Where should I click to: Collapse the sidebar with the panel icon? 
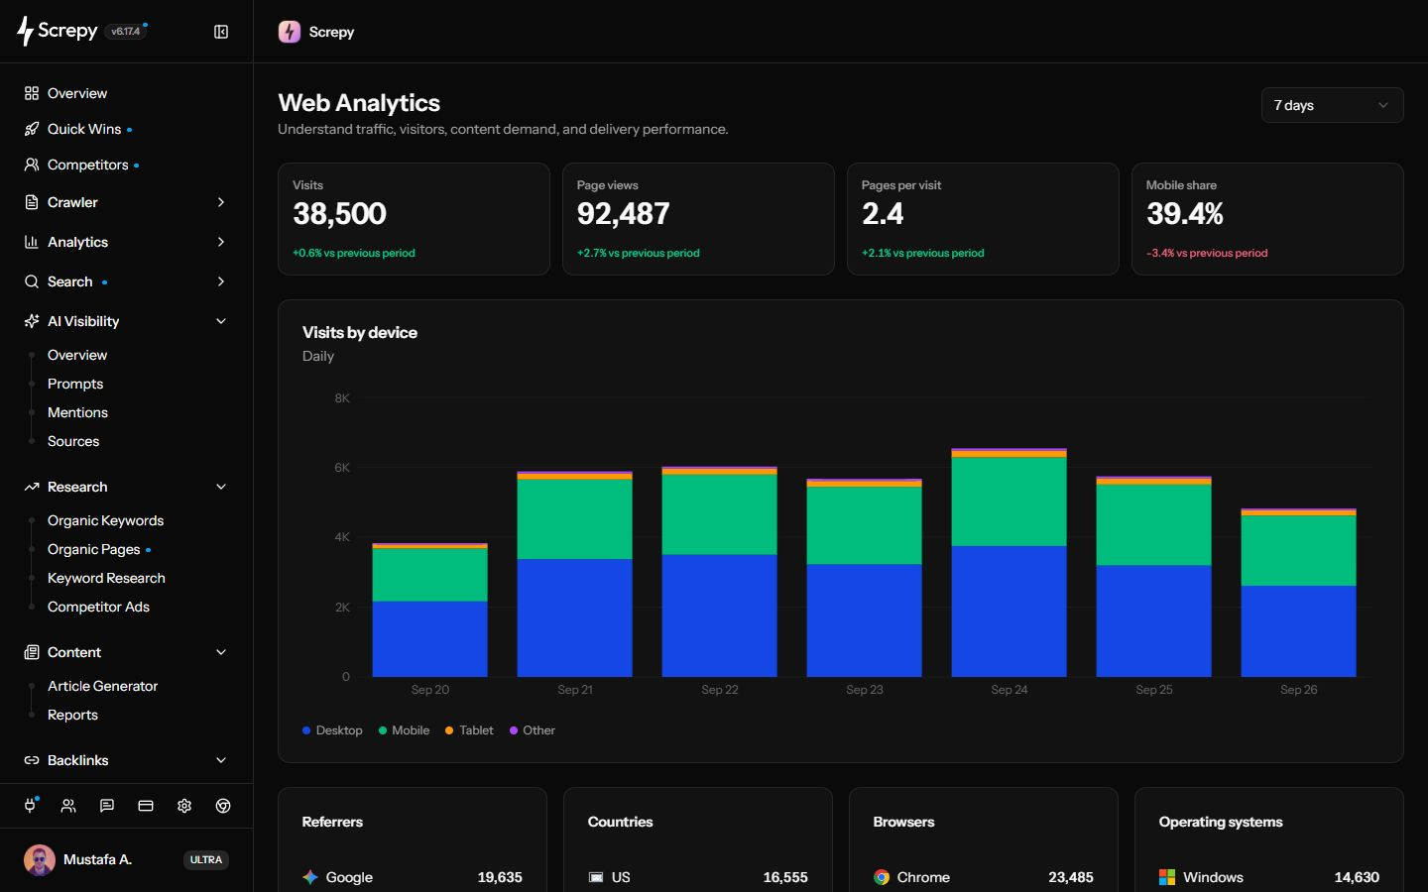[221, 32]
